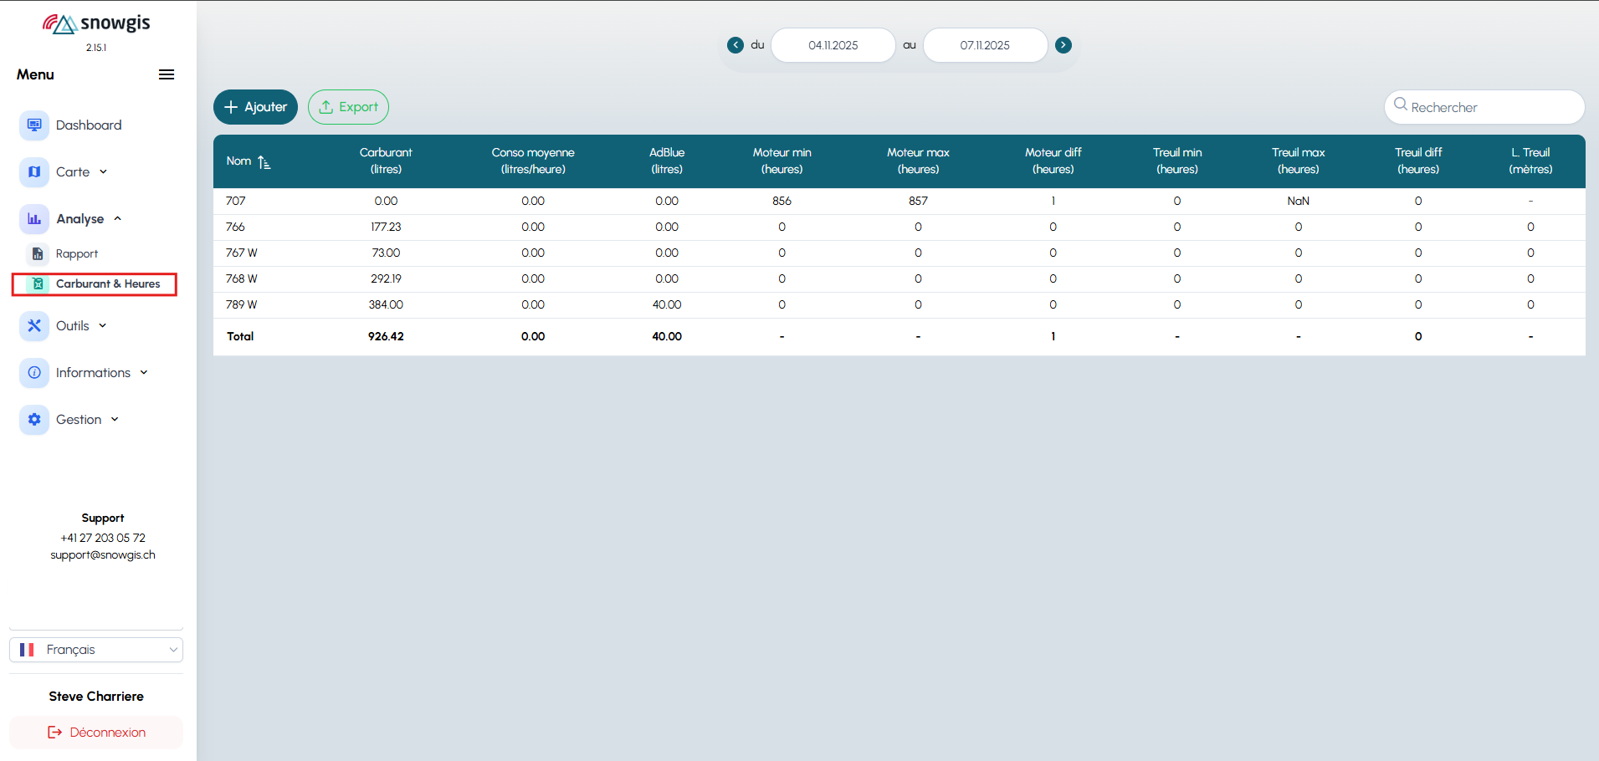The width and height of the screenshot is (1599, 761).
Task: Click the Carte map icon
Action: coord(34,172)
